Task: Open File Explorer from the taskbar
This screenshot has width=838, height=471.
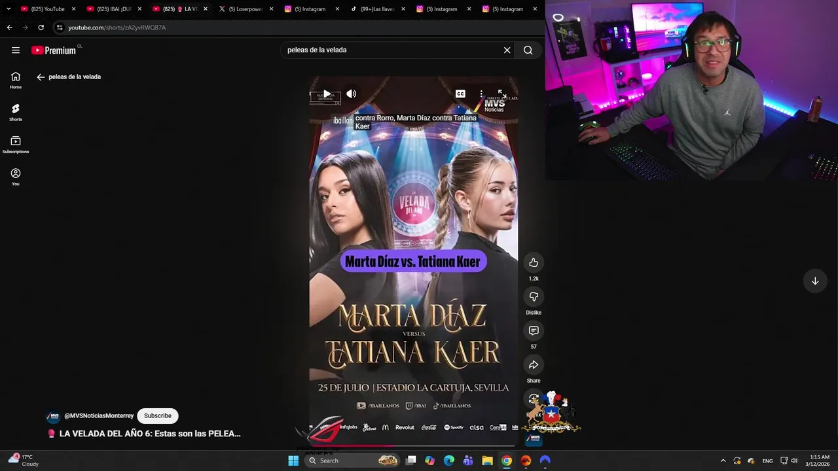Action: point(487,461)
